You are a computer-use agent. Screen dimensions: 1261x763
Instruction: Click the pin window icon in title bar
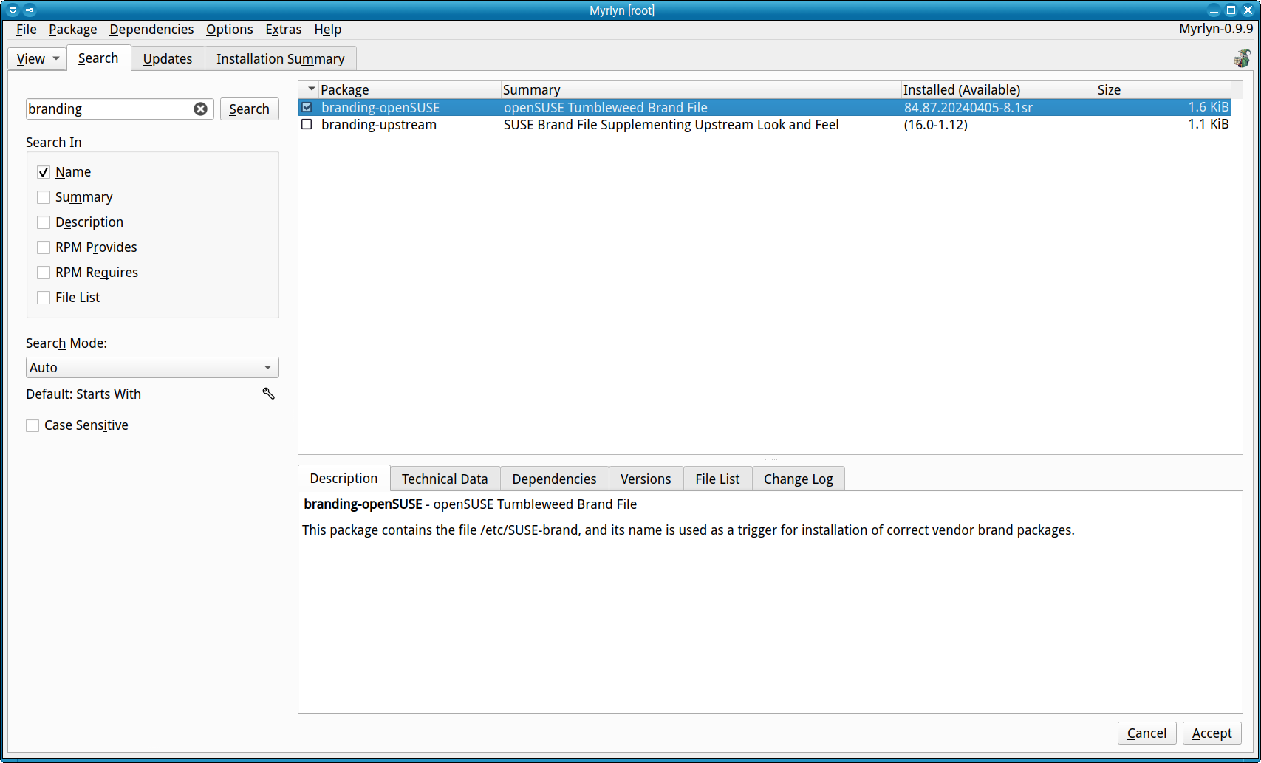(30, 10)
